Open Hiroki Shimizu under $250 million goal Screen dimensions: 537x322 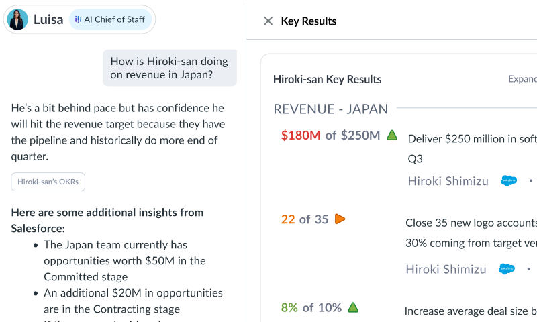point(448,181)
